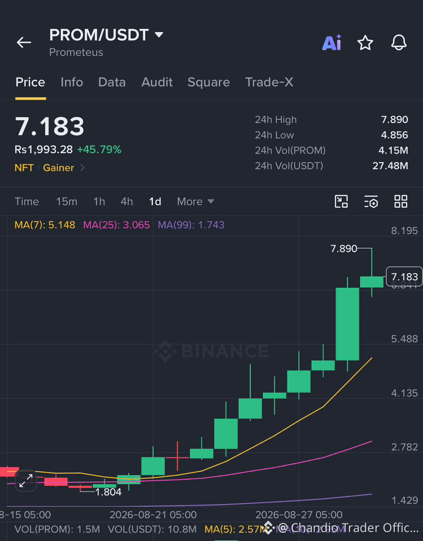Open the four-squares grid layout icon
Viewport: 423px width, 541px height.
[x=401, y=202]
